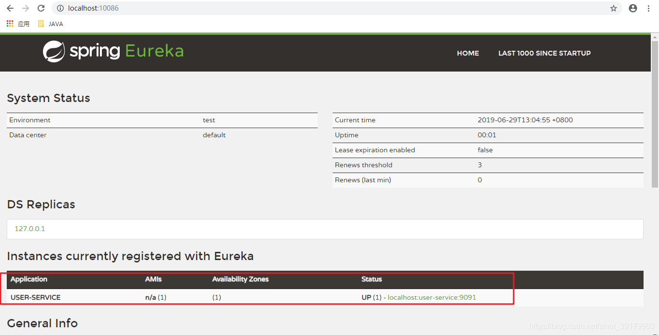Viewport: 659px width, 335px height.
Task: Click the Data center row label
Action: pyautogui.click(x=28, y=135)
